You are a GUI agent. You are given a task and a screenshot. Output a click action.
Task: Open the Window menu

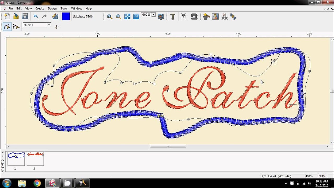(76, 8)
